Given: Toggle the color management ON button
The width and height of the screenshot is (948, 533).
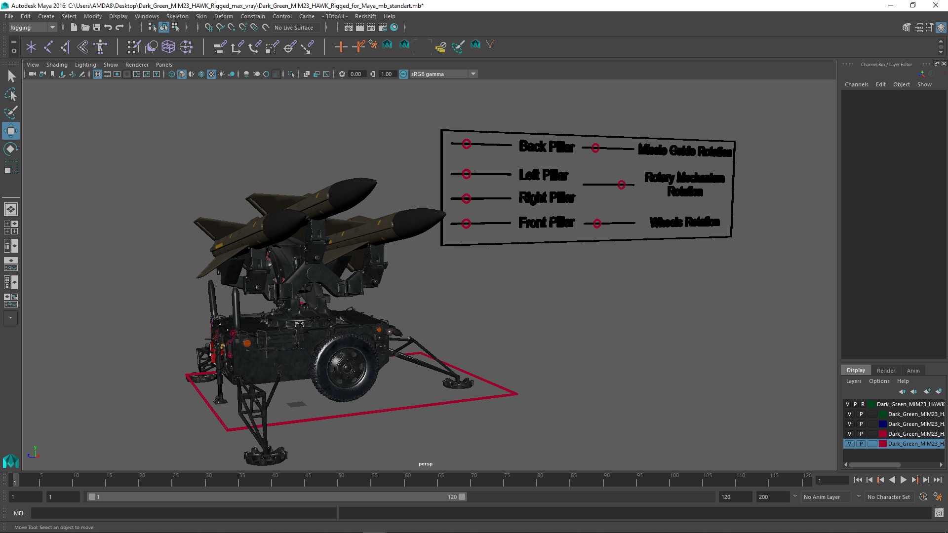Looking at the screenshot, I should (x=403, y=74).
